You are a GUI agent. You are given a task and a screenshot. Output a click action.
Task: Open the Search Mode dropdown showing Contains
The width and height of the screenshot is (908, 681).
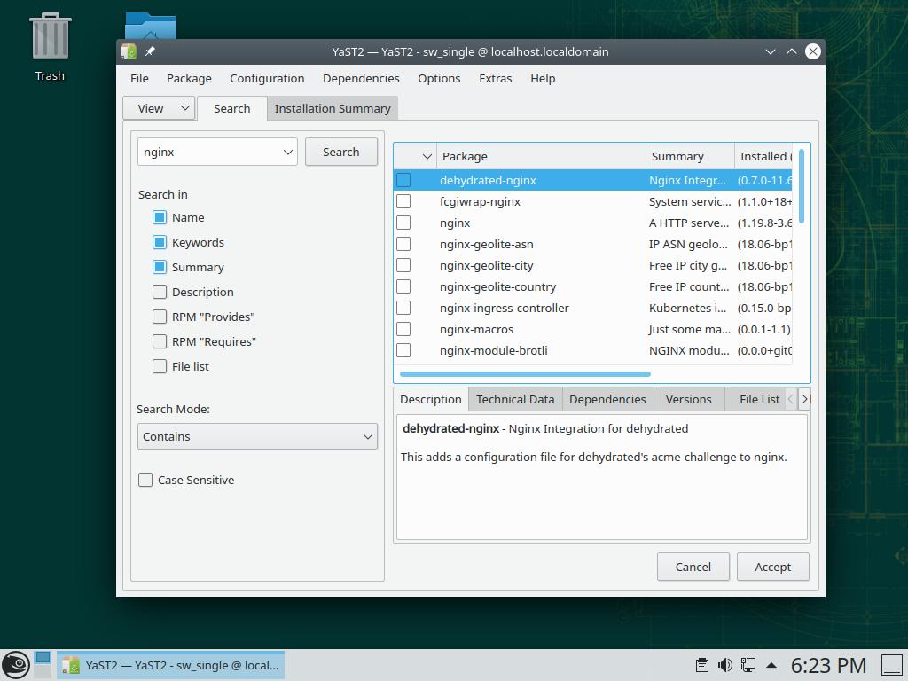coord(257,436)
